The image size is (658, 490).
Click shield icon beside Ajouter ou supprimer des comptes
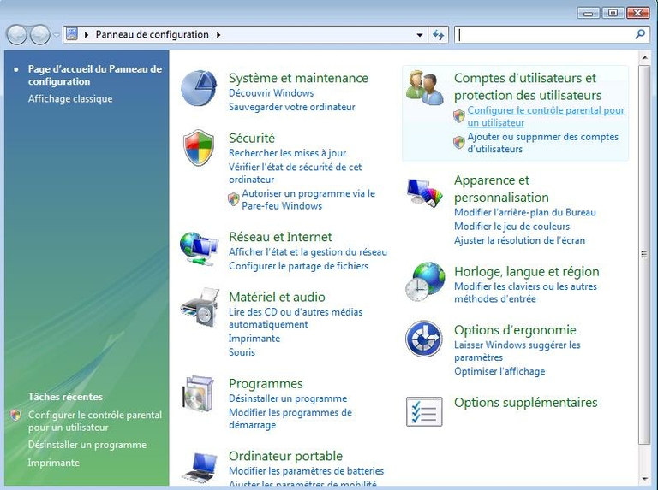click(459, 143)
